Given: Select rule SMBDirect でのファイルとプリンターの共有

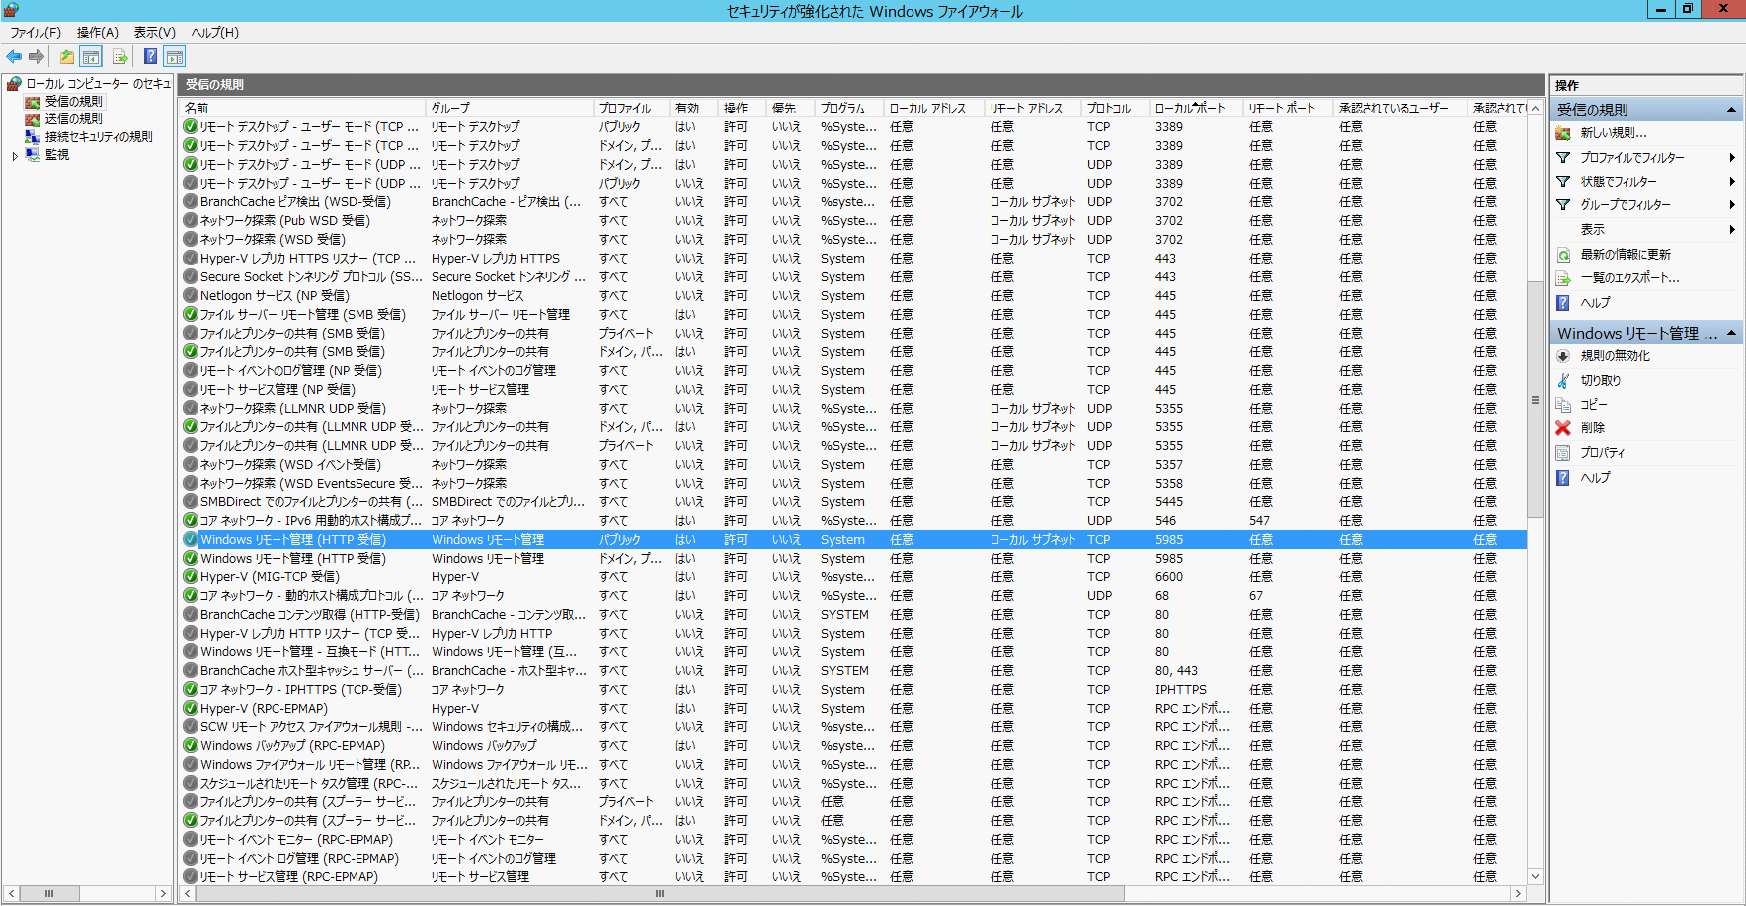Looking at the screenshot, I should (853, 502).
